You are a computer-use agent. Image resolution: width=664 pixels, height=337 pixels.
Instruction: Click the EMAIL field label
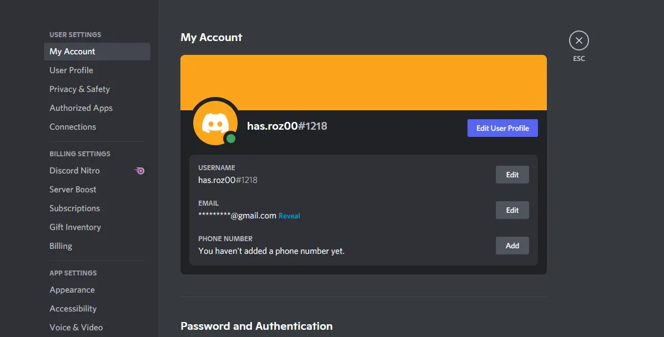pyautogui.click(x=208, y=203)
